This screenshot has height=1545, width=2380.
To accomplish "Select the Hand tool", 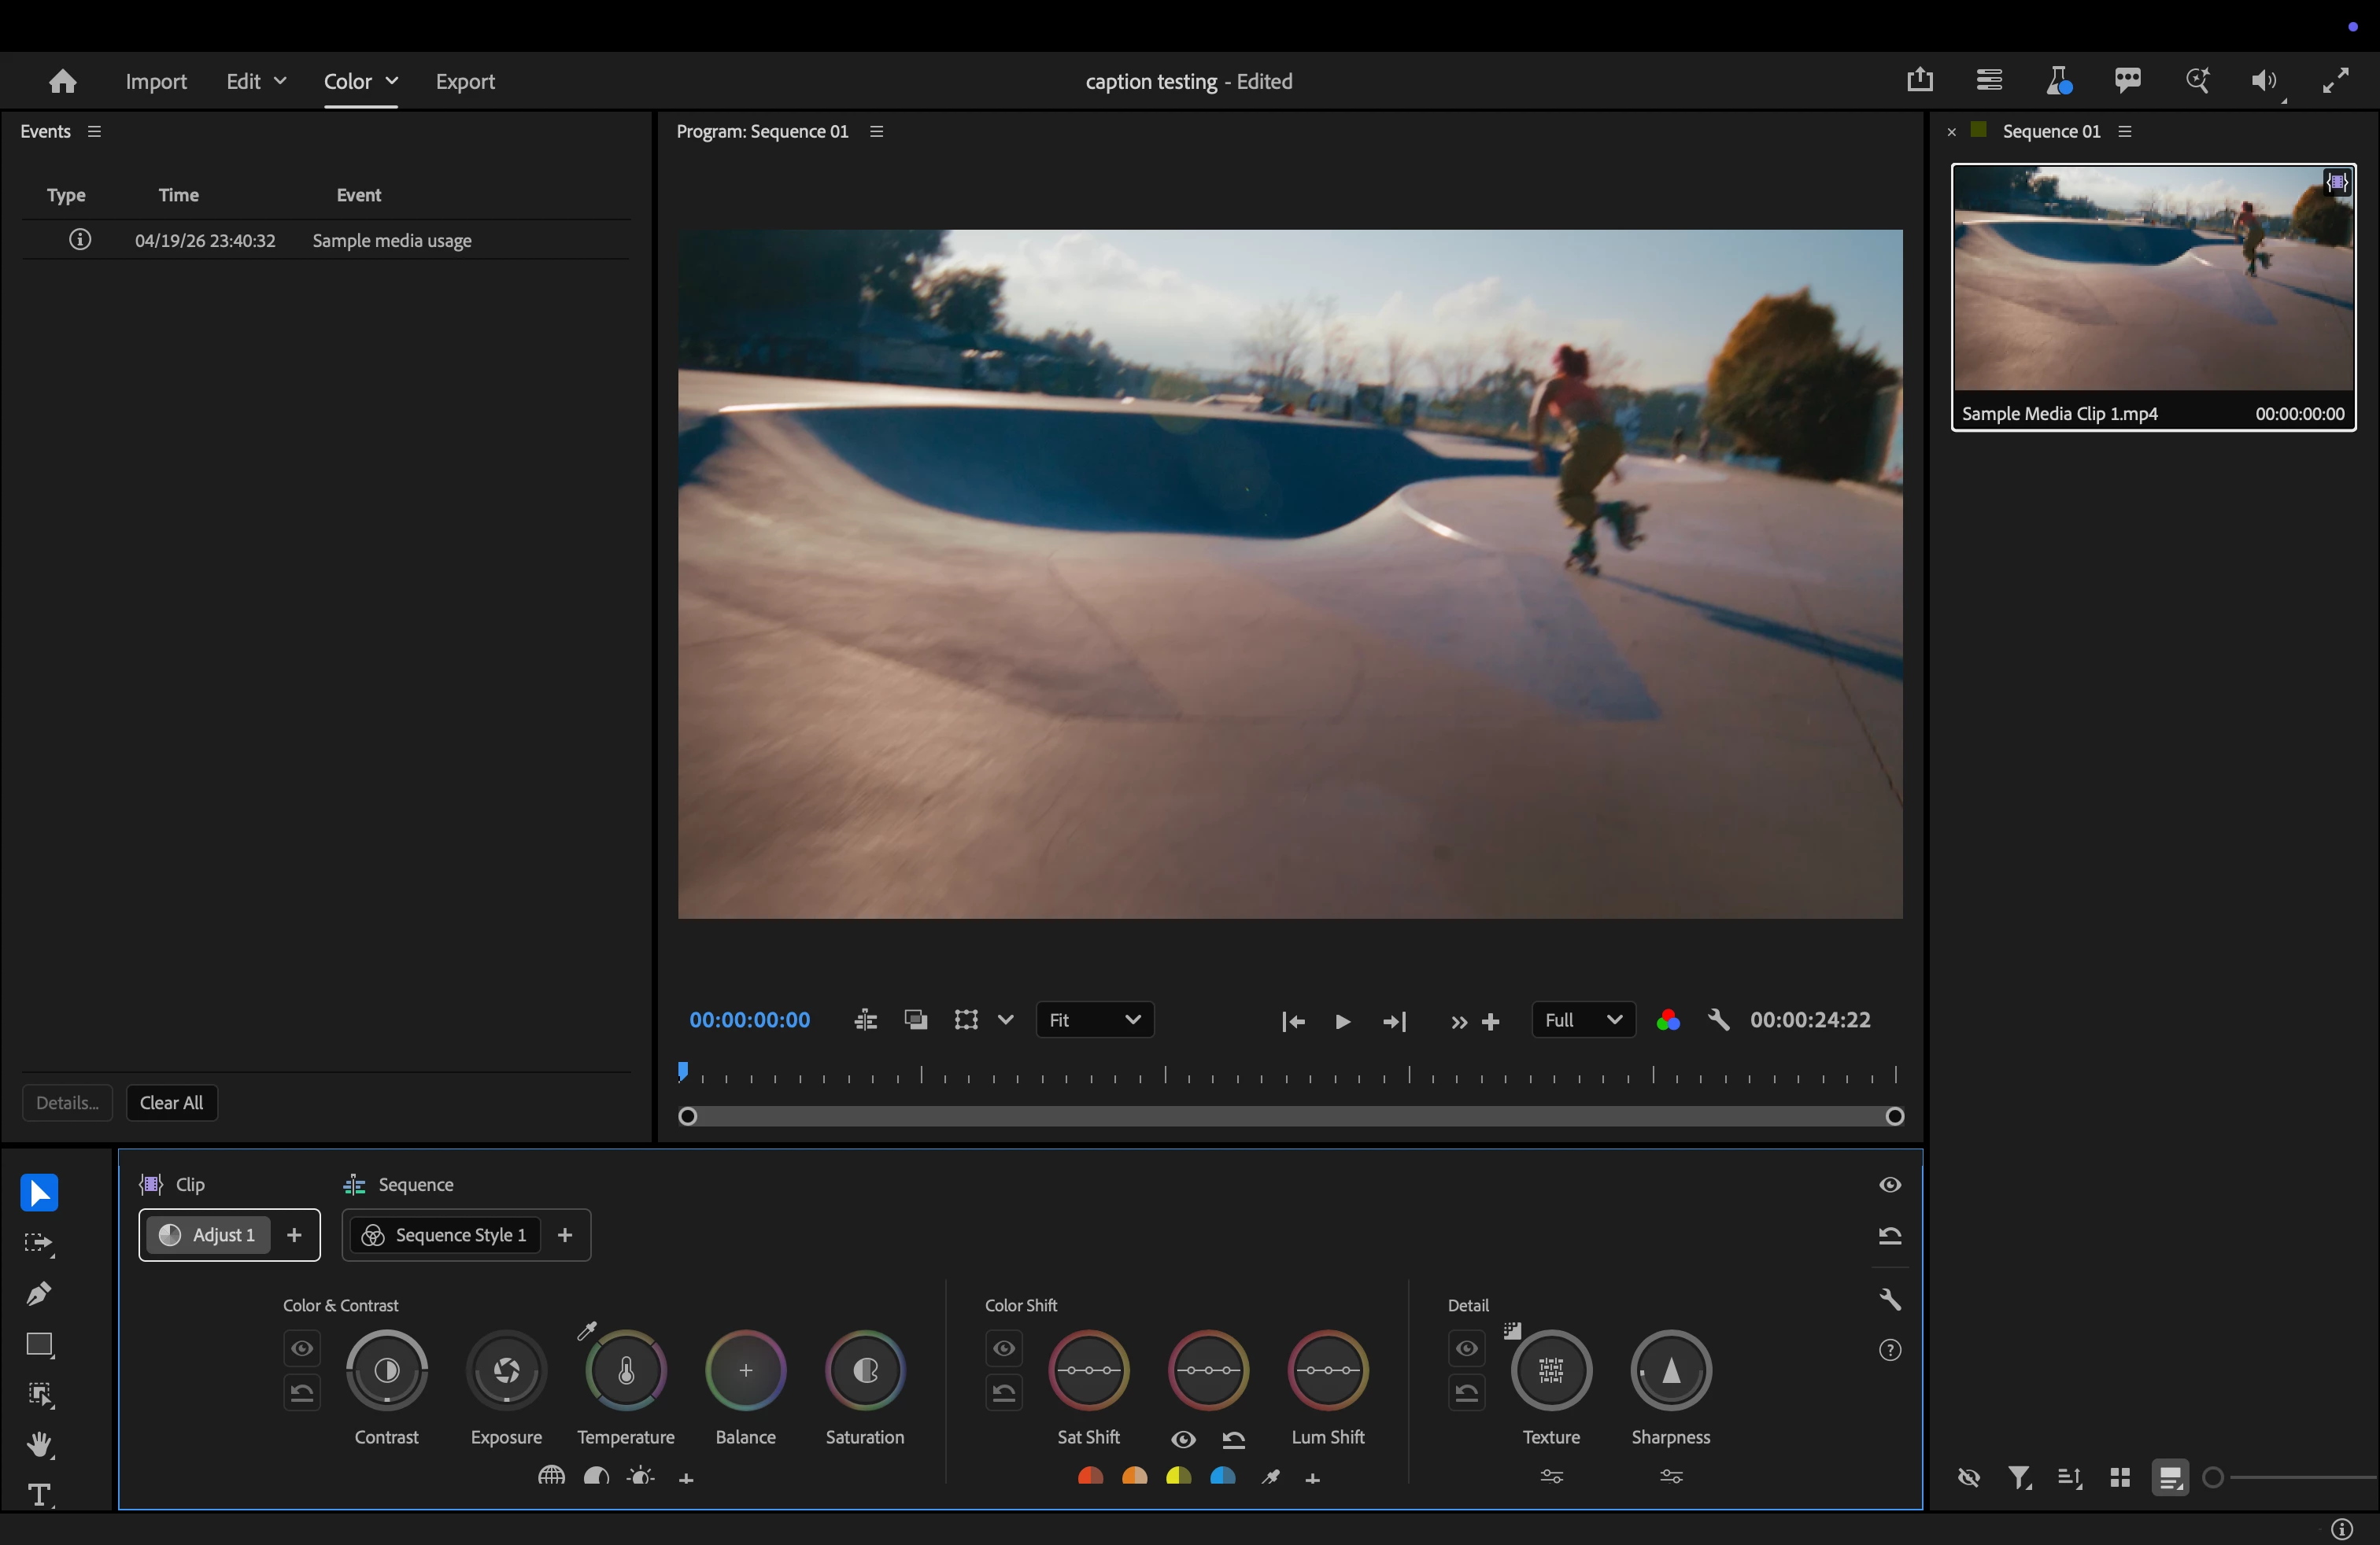I will point(39,1444).
